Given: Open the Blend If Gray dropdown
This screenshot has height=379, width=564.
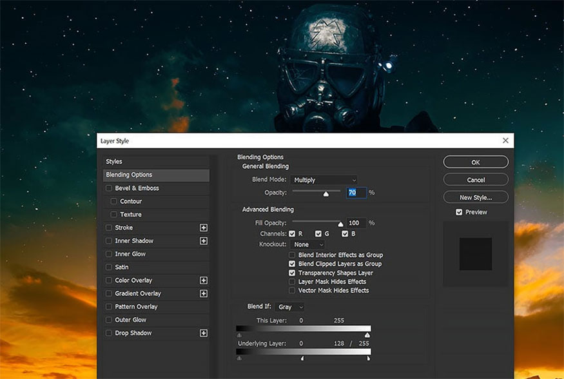Looking at the screenshot, I should [x=290, y=307].
